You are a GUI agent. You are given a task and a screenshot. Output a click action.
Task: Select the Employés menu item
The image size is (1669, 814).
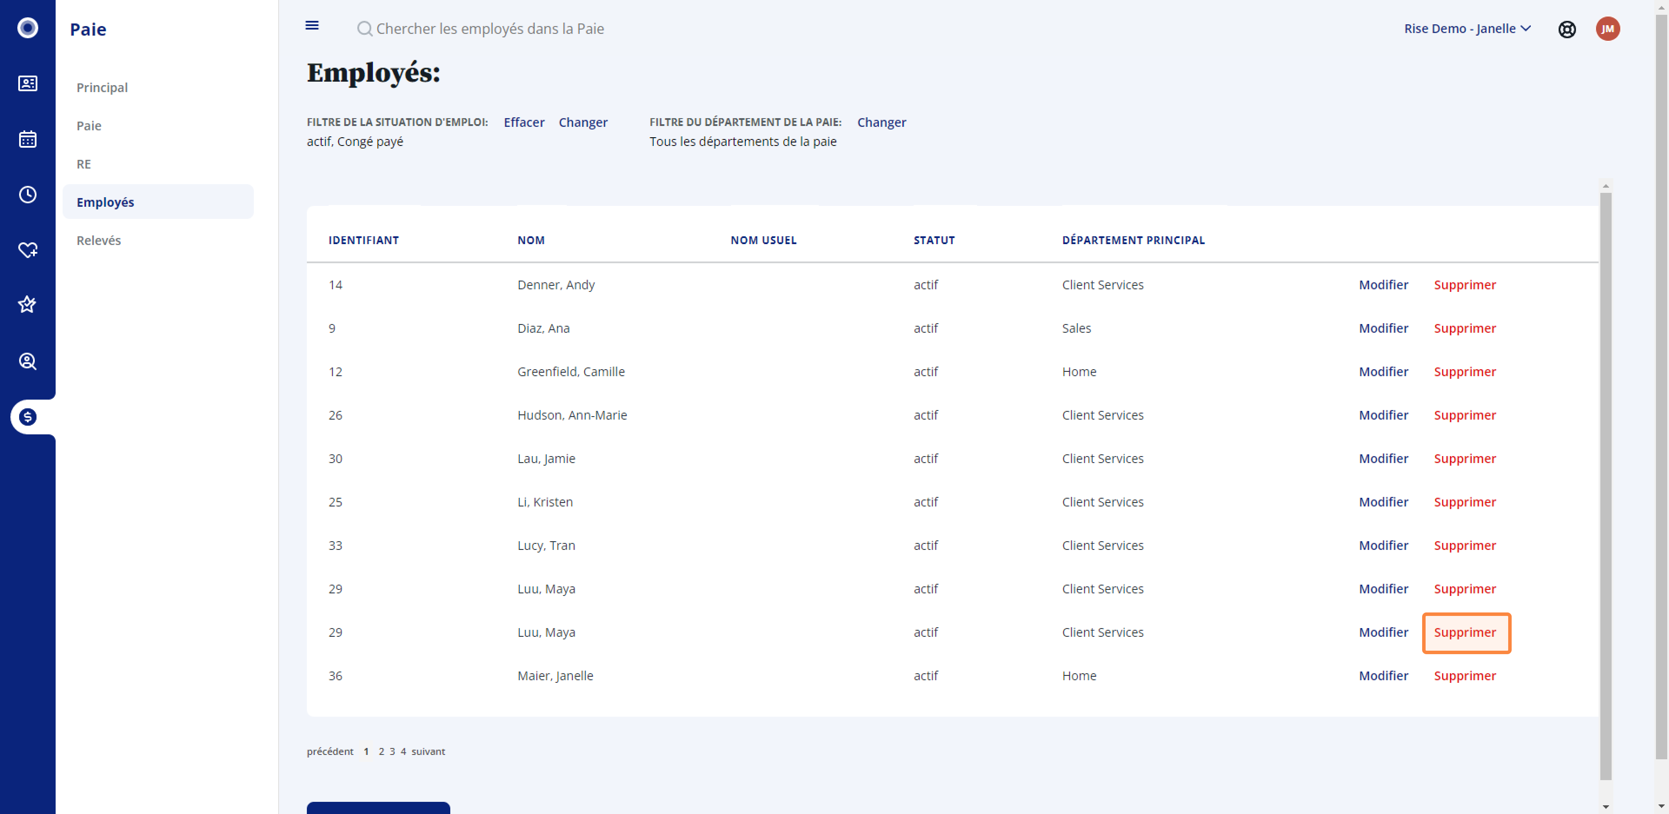158,202
